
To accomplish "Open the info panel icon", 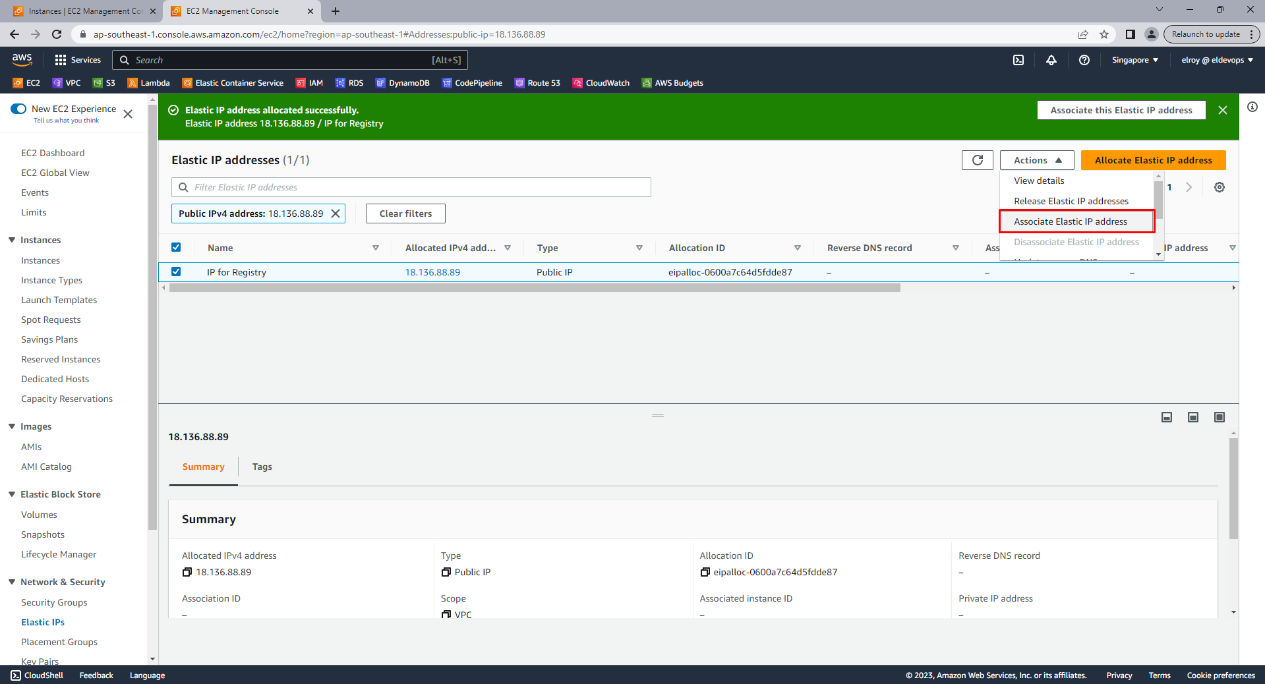I will point(1252,107).
